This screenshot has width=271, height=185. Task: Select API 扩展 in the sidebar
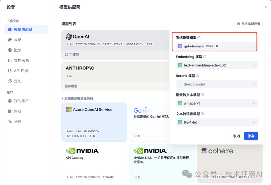point(21,71)
